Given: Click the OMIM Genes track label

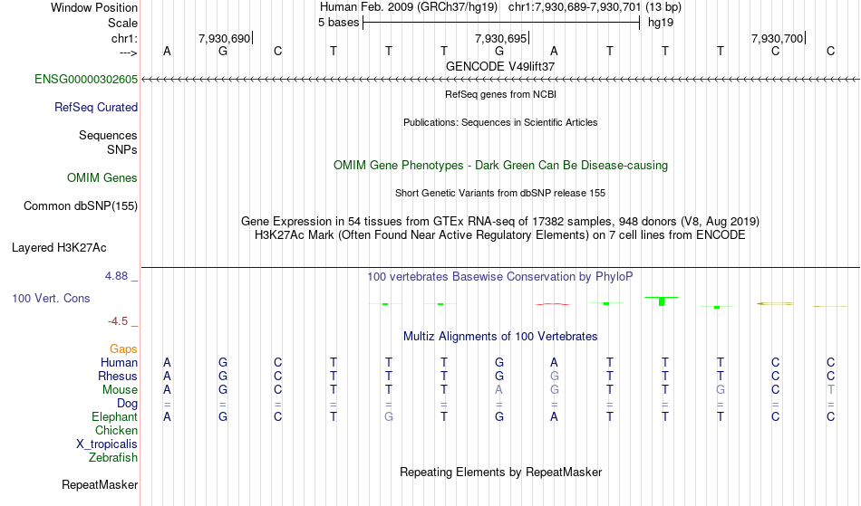Looking at the screenshot, I should coord(102,178).
